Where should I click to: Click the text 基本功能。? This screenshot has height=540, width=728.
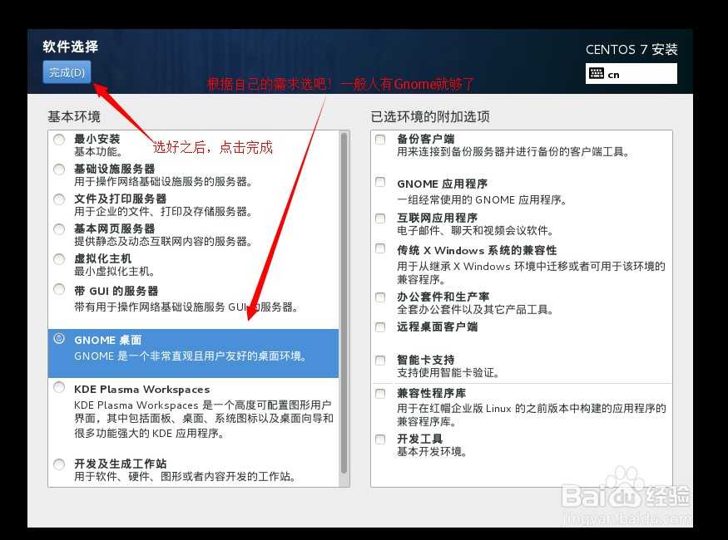pos(98,151)
